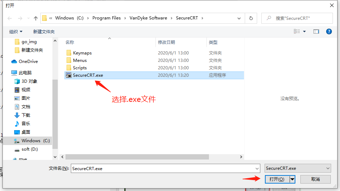Open the 组织 organize menu

16,31
